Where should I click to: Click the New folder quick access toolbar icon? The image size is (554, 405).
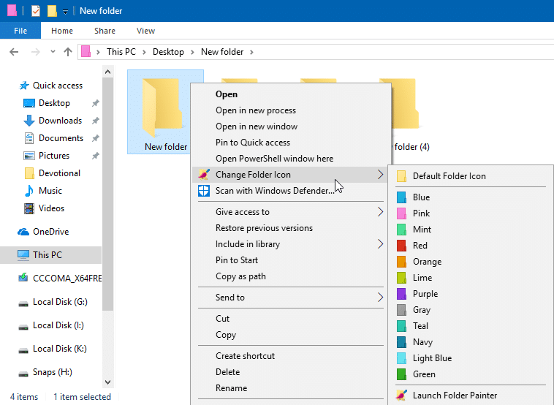click(52, 11)
